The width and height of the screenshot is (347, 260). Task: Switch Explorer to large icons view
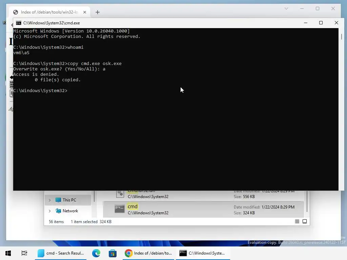[305, 221]
